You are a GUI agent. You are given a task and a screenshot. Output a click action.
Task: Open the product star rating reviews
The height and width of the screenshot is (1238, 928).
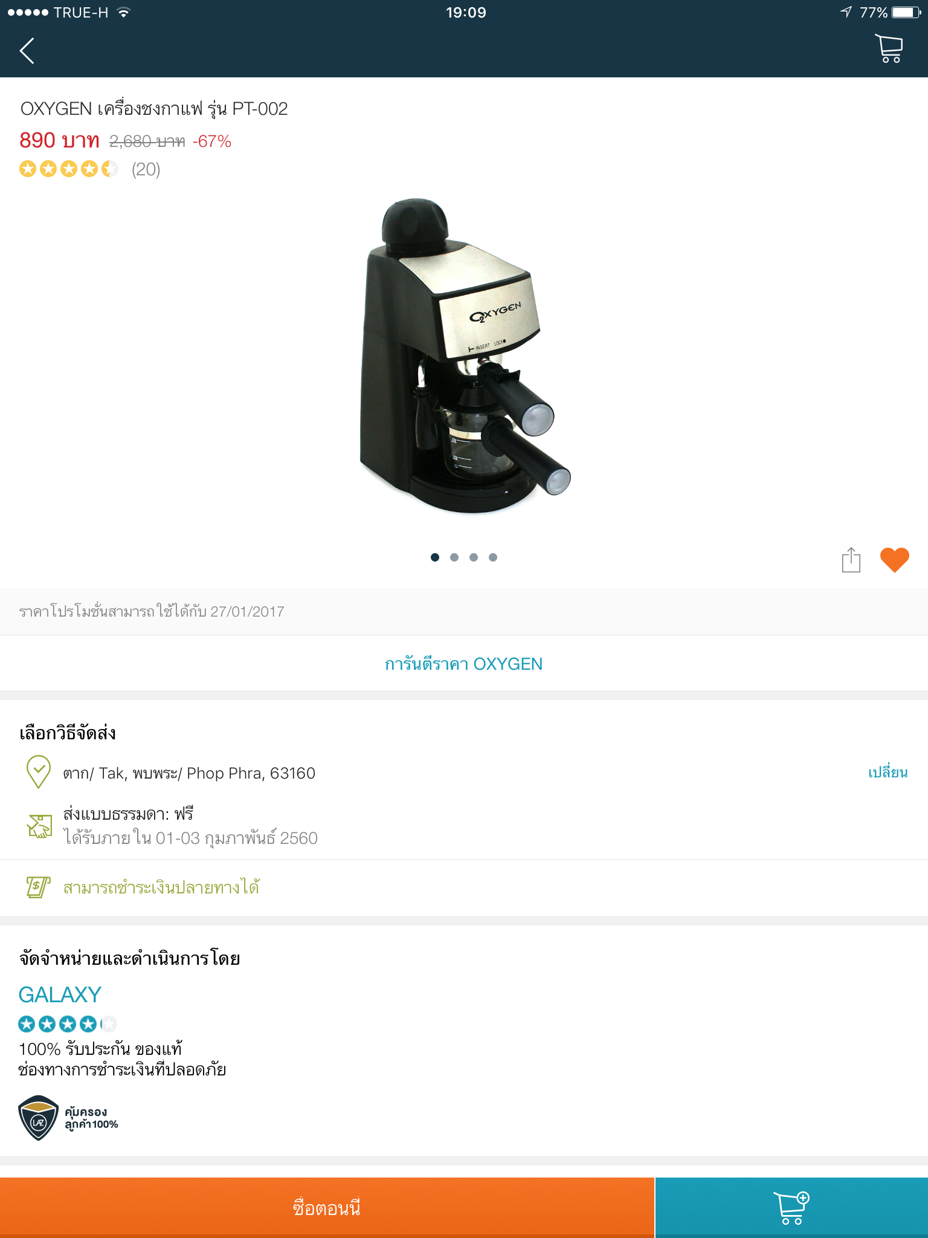click(x=89, y=169)
